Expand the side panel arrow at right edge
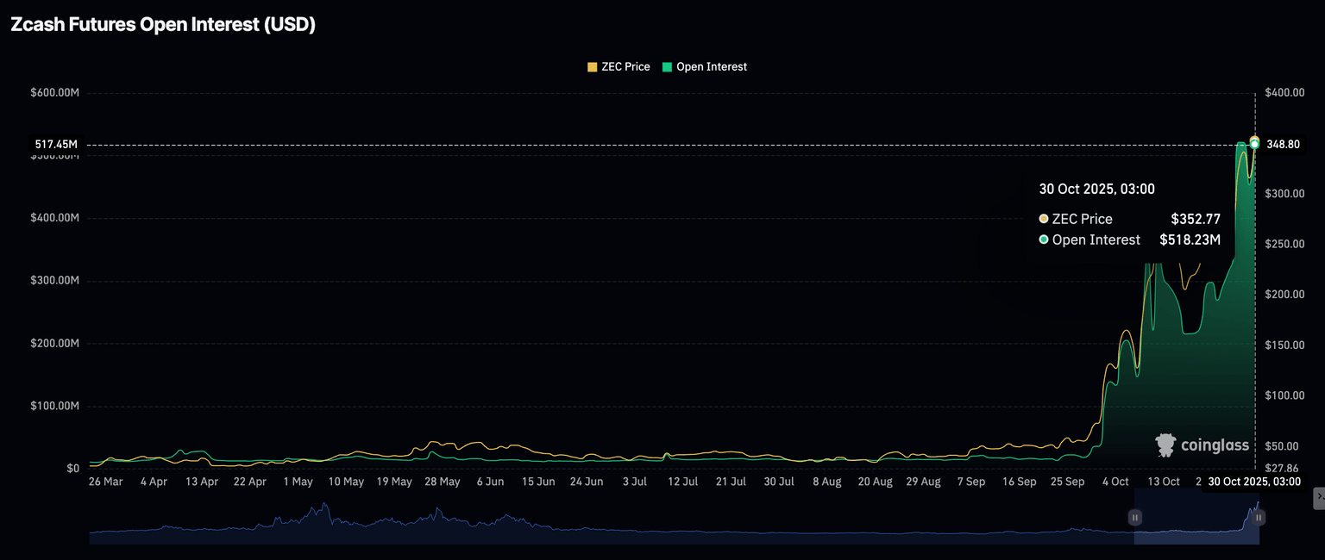1325x560 pixels. point(1318,498)
